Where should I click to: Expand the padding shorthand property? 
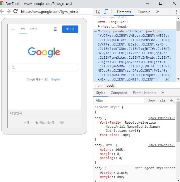pyautogui.click(x=116, y=158)
